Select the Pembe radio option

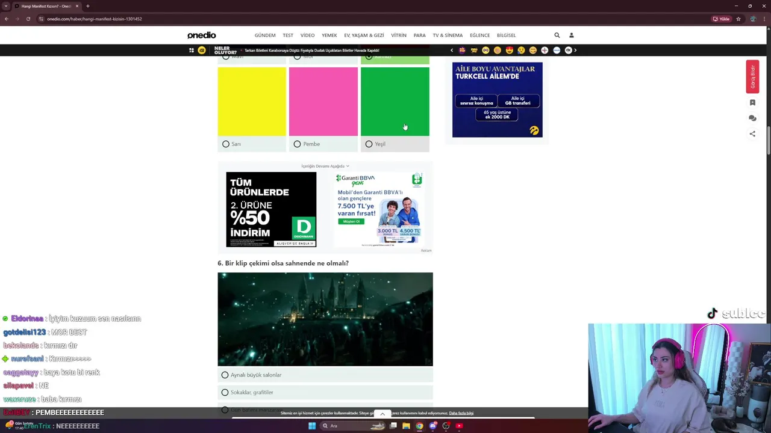(x=297, y=144)
